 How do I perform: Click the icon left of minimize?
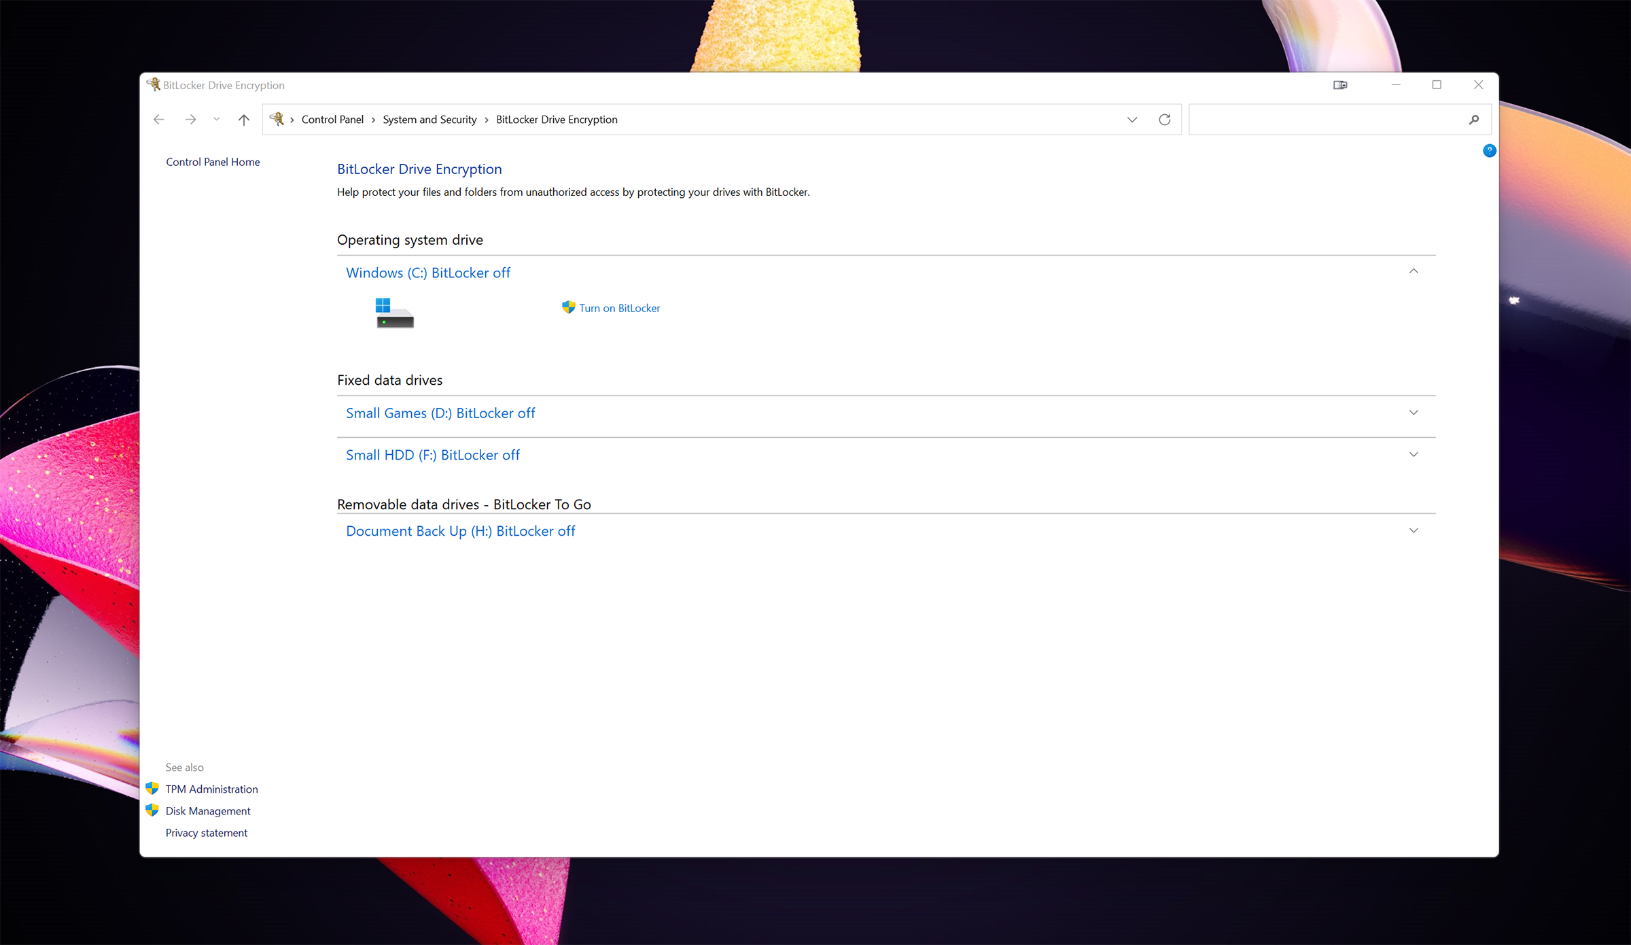coord(1340,85)
